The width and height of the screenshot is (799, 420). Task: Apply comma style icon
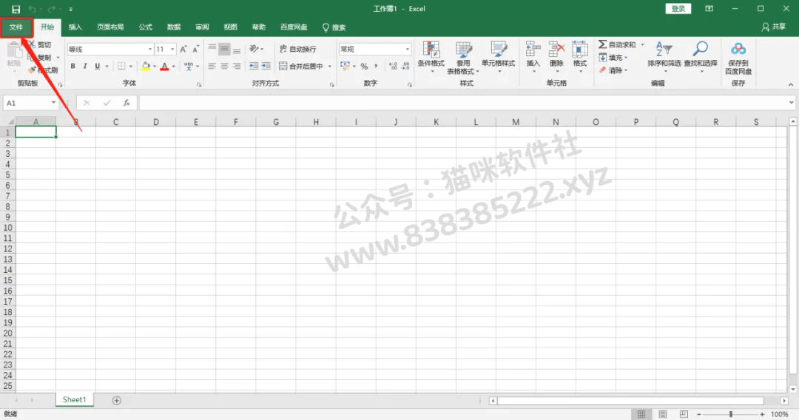click(x=376, y=67)
